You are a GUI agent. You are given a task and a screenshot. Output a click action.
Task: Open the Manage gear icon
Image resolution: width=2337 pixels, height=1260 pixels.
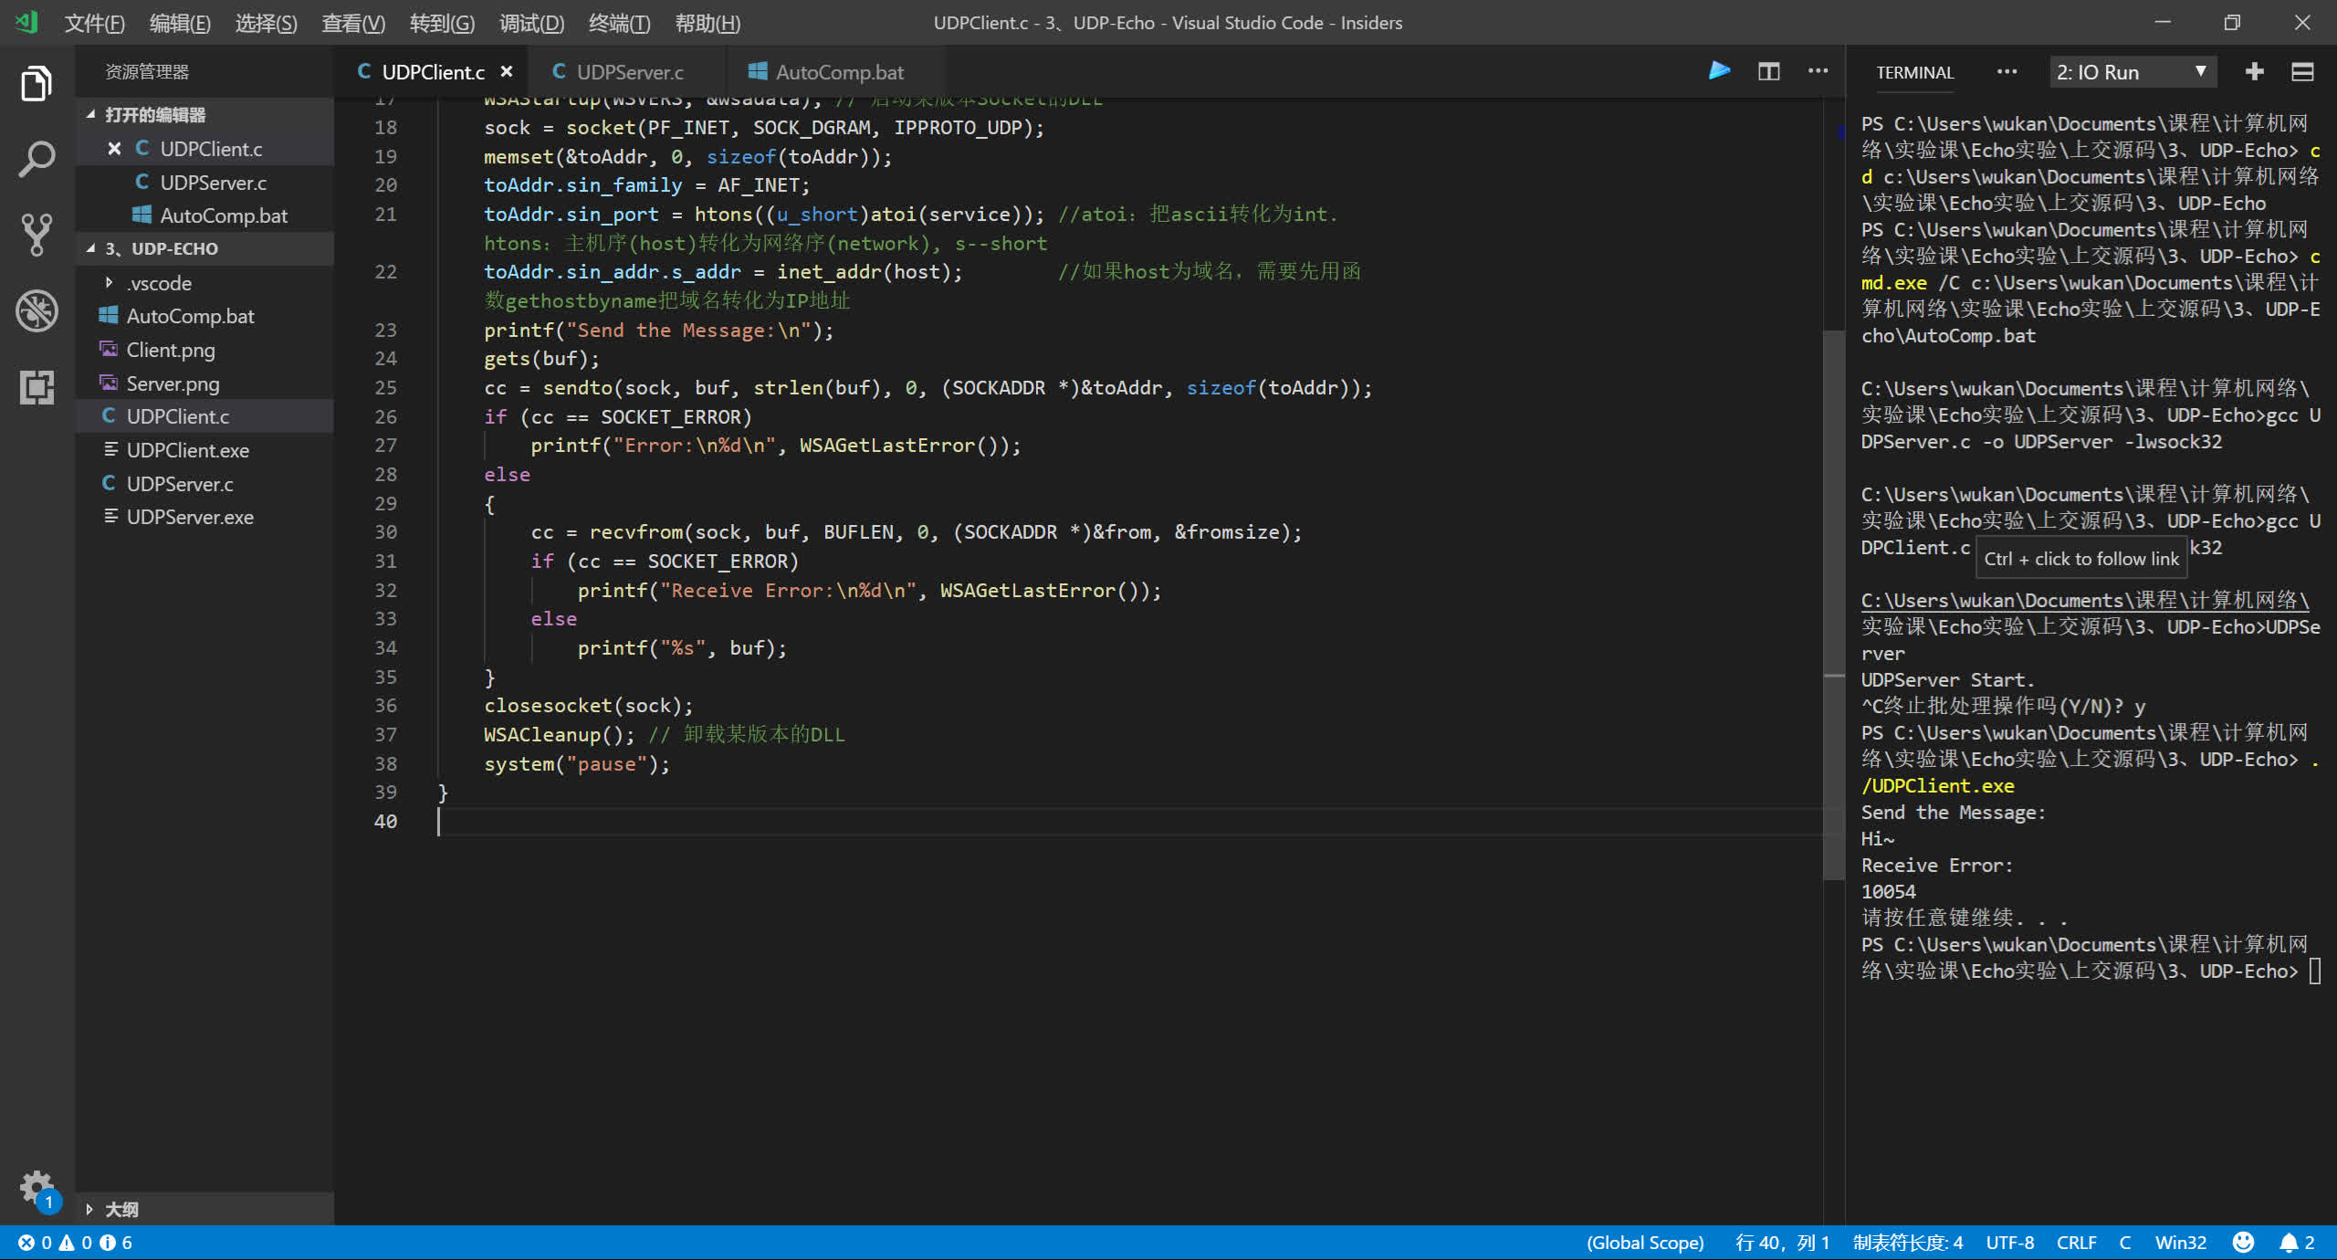coord(37,1187)
